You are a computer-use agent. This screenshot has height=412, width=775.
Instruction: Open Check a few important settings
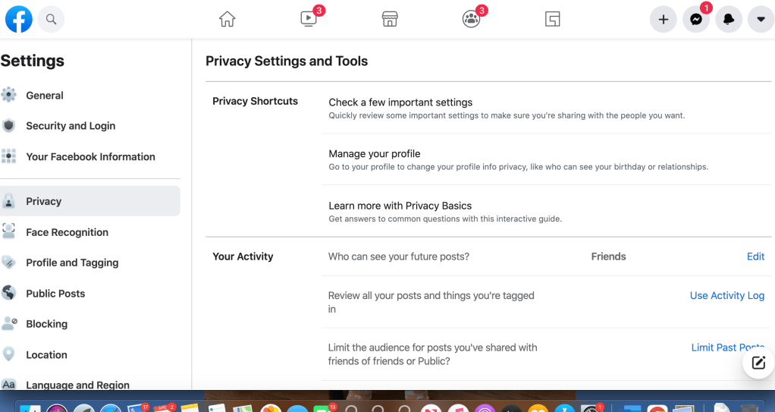(400, 102)
